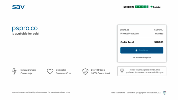Open the Trustpilot star rating badge
The width and height of the screenshot is (178, 100).
click(x=142, y=7)
